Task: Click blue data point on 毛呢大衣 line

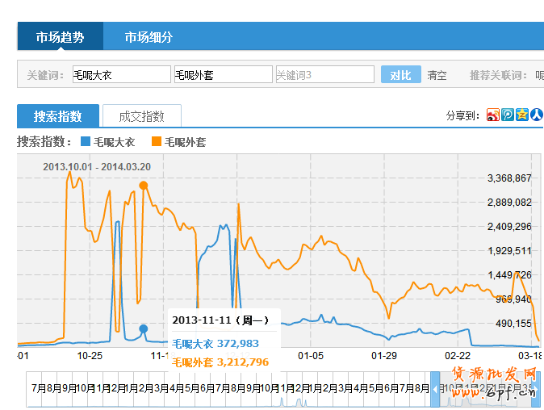Action: (144, 328)
